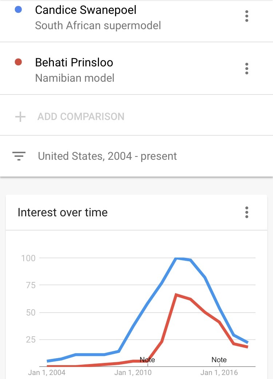Screen dimensions: 273x379
Task: Click the blue dot beside Candice Swanepoel
Action: pyautogui.click(x=18, y=10)
